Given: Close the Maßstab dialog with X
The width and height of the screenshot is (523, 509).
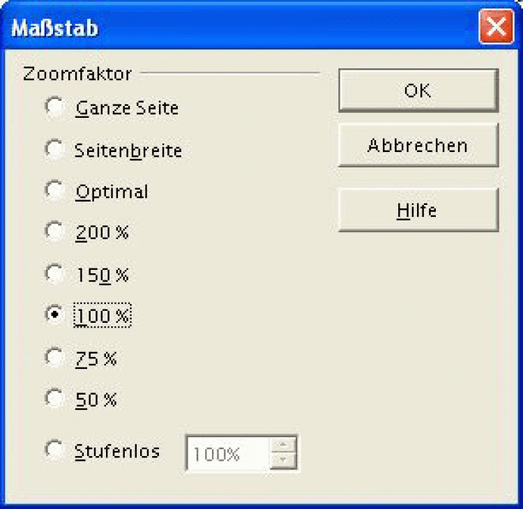Looking at the screenshot, I should tap(497, 29).
